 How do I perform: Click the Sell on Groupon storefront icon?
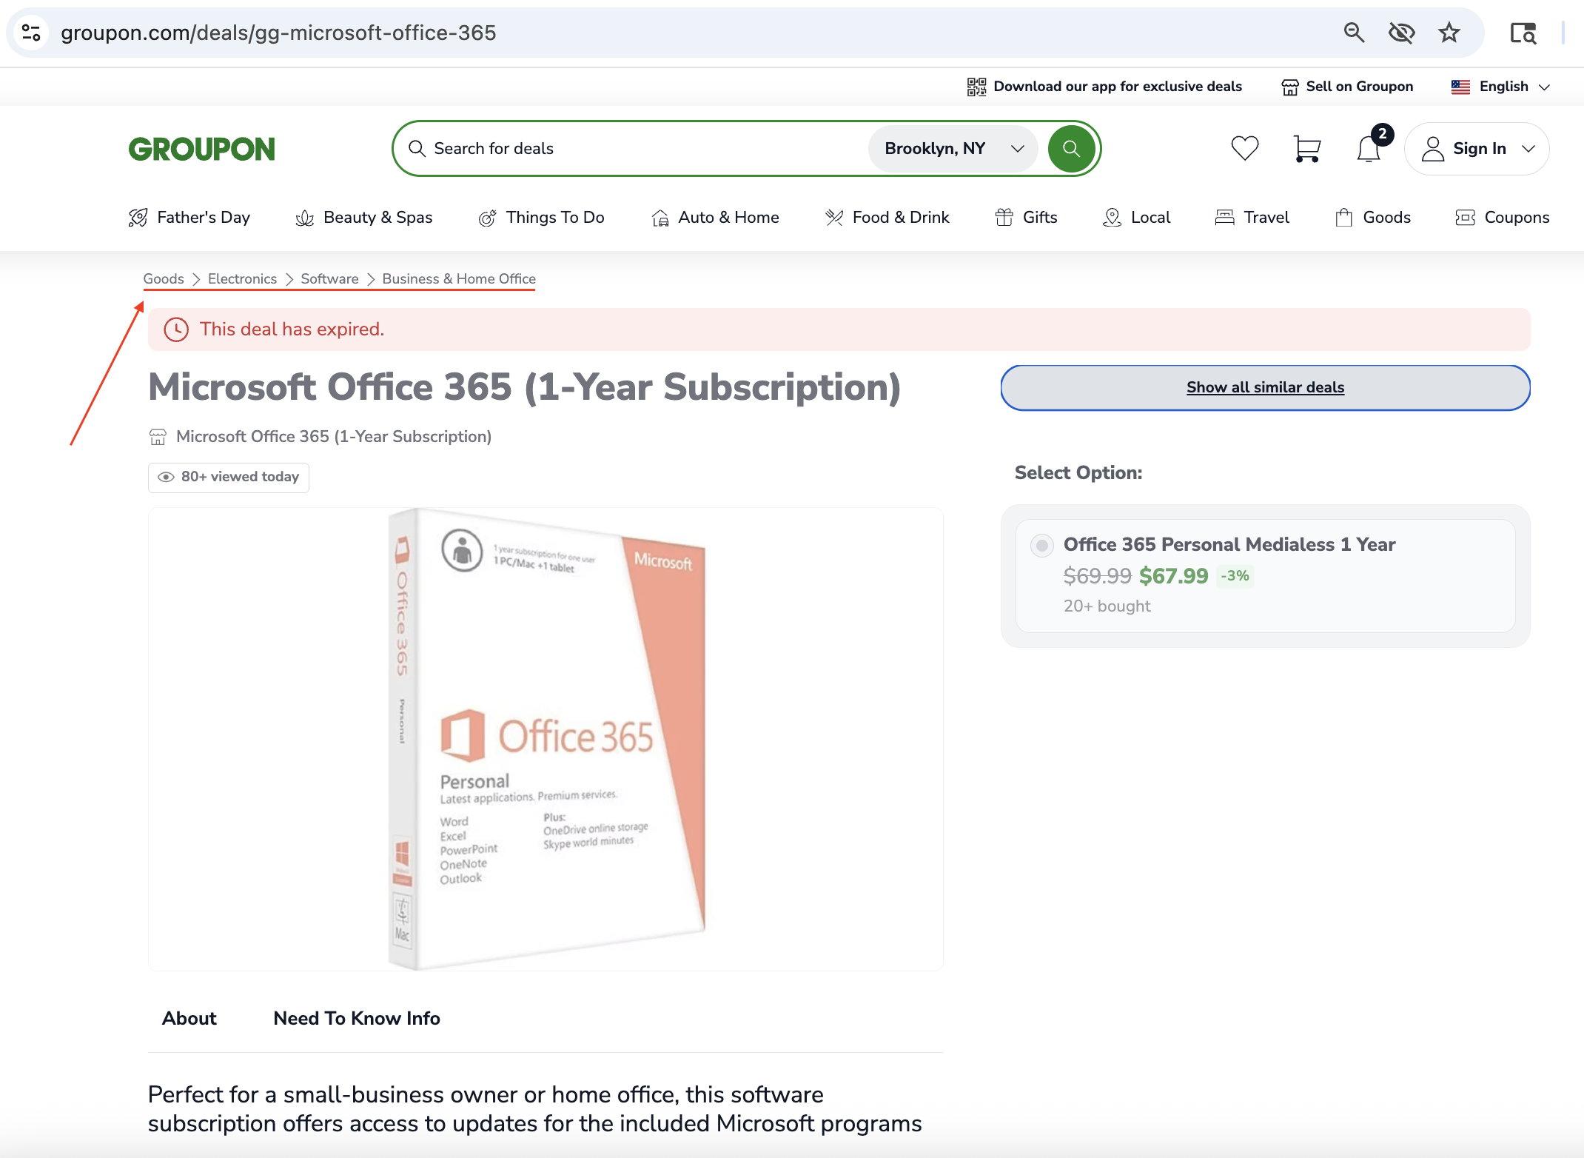[x=1290, y=87]
